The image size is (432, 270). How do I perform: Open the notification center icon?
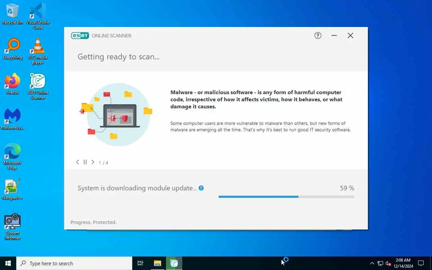point(421,263)
